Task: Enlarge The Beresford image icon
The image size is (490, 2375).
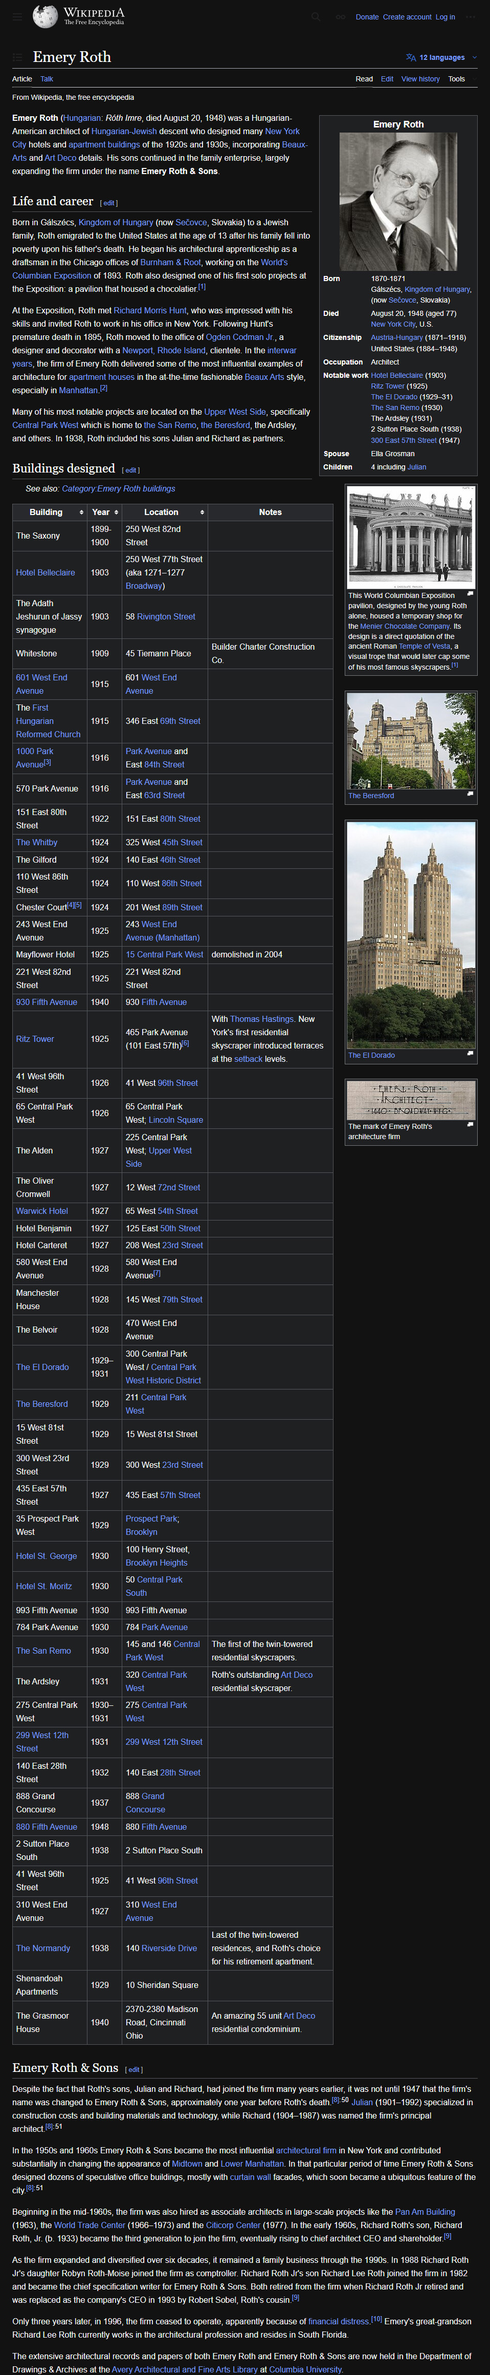Action: pyautogui.click(x=470, y=794)
